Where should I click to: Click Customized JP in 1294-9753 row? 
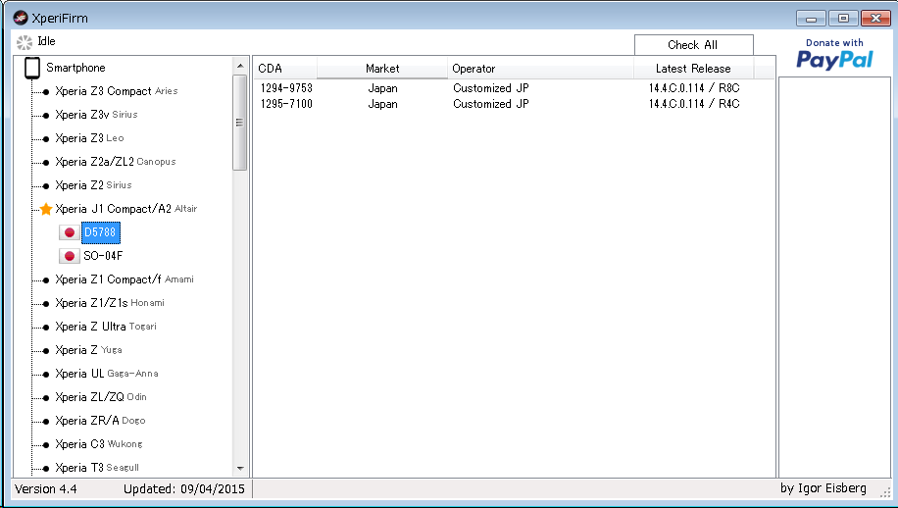coord(491,88)
